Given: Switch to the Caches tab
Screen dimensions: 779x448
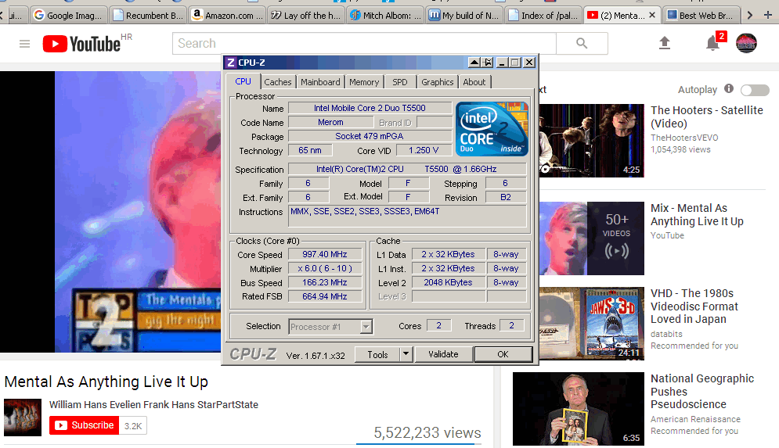Looking at the screenshot, I should 278,82.
